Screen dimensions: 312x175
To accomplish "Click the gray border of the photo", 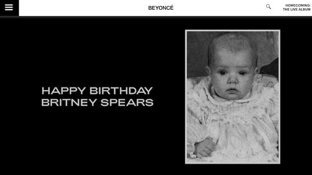I will (186, 97).
